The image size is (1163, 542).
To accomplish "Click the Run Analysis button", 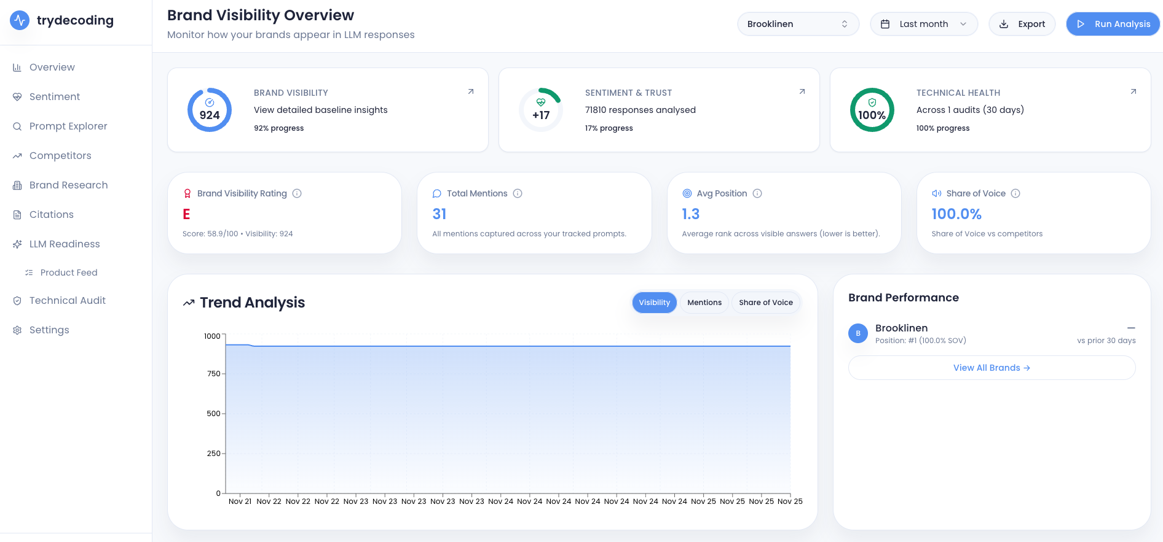I will tap(1113, 24).
